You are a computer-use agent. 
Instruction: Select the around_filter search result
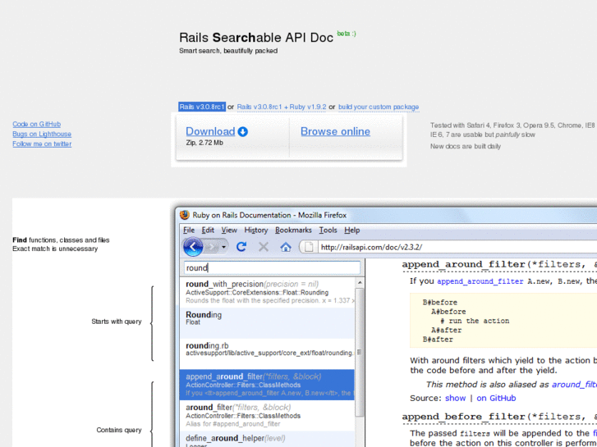pos(267,416)
